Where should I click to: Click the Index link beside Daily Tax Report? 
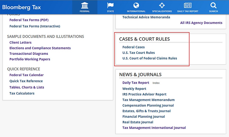(156, 83)
